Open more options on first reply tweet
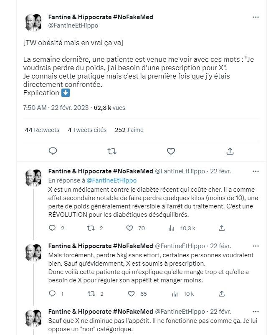Viewport: 271px width, 335px height. (256, 171)
